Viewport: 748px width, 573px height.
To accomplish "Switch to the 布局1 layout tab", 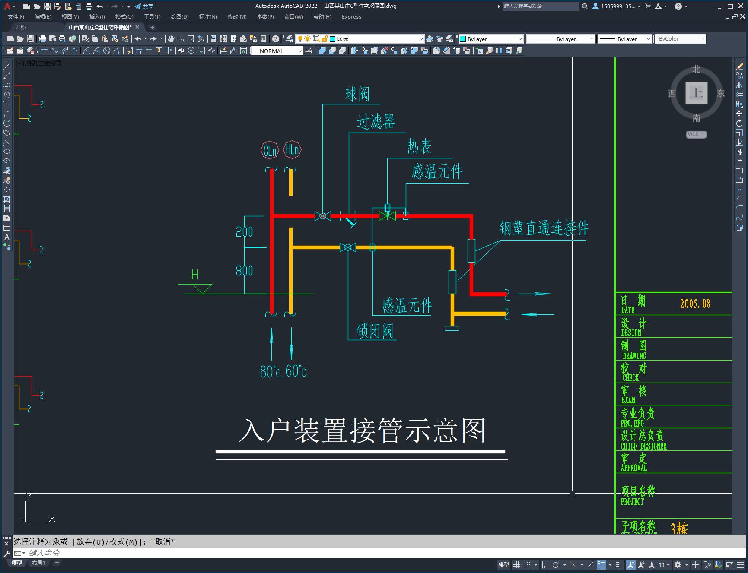I will click(x=38, y=563).
